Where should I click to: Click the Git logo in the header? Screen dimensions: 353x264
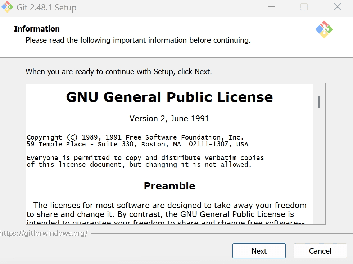324,29
